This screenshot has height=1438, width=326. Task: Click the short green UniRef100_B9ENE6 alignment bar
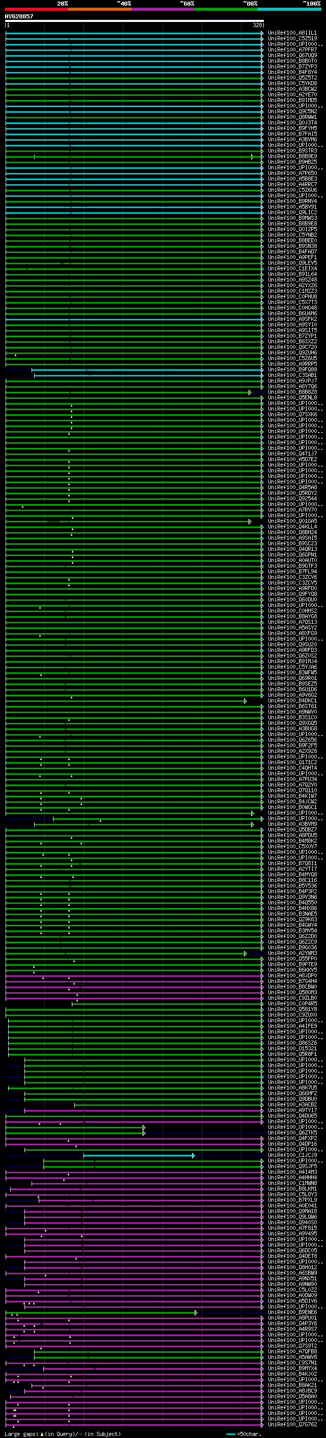point(101,1313)
